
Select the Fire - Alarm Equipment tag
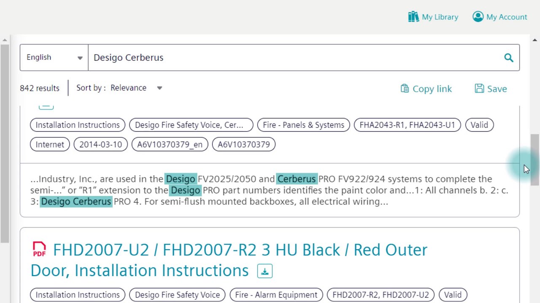276,295
